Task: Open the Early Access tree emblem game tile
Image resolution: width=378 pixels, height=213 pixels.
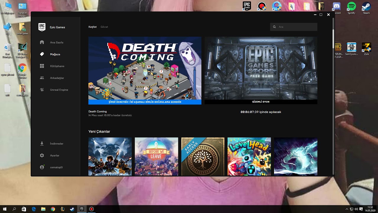Action: pos(203,156)
